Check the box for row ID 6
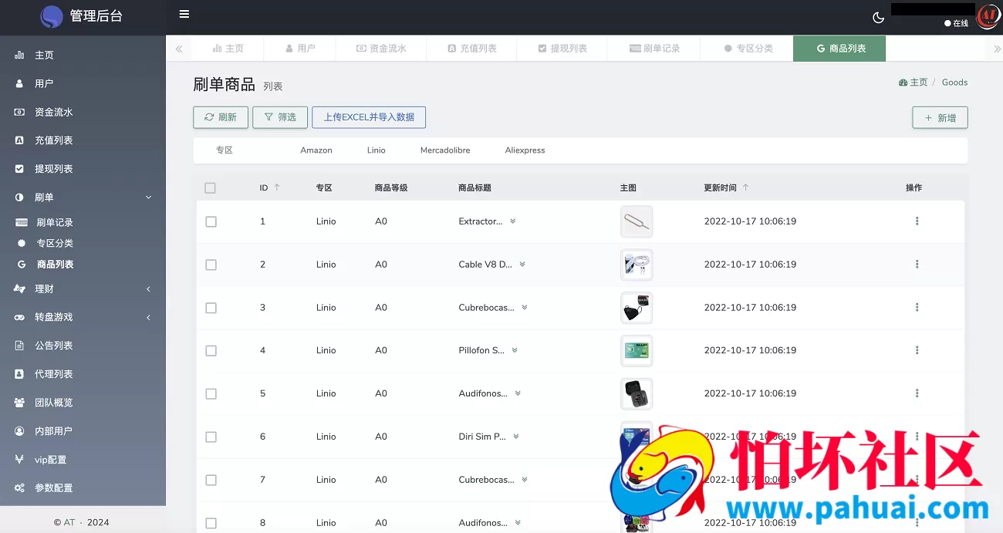The image size is (1003, 533). (211, 437)
